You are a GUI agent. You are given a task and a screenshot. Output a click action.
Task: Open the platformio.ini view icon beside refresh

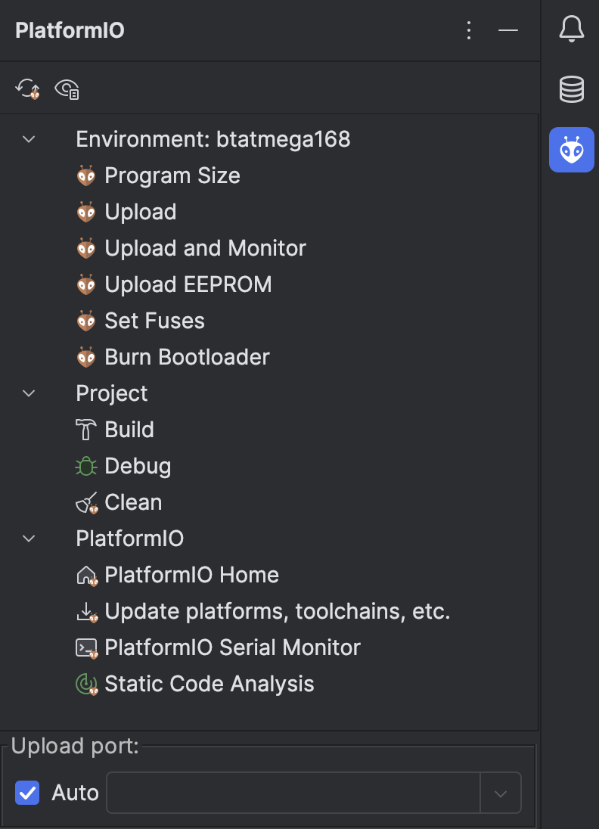point(67,88)
